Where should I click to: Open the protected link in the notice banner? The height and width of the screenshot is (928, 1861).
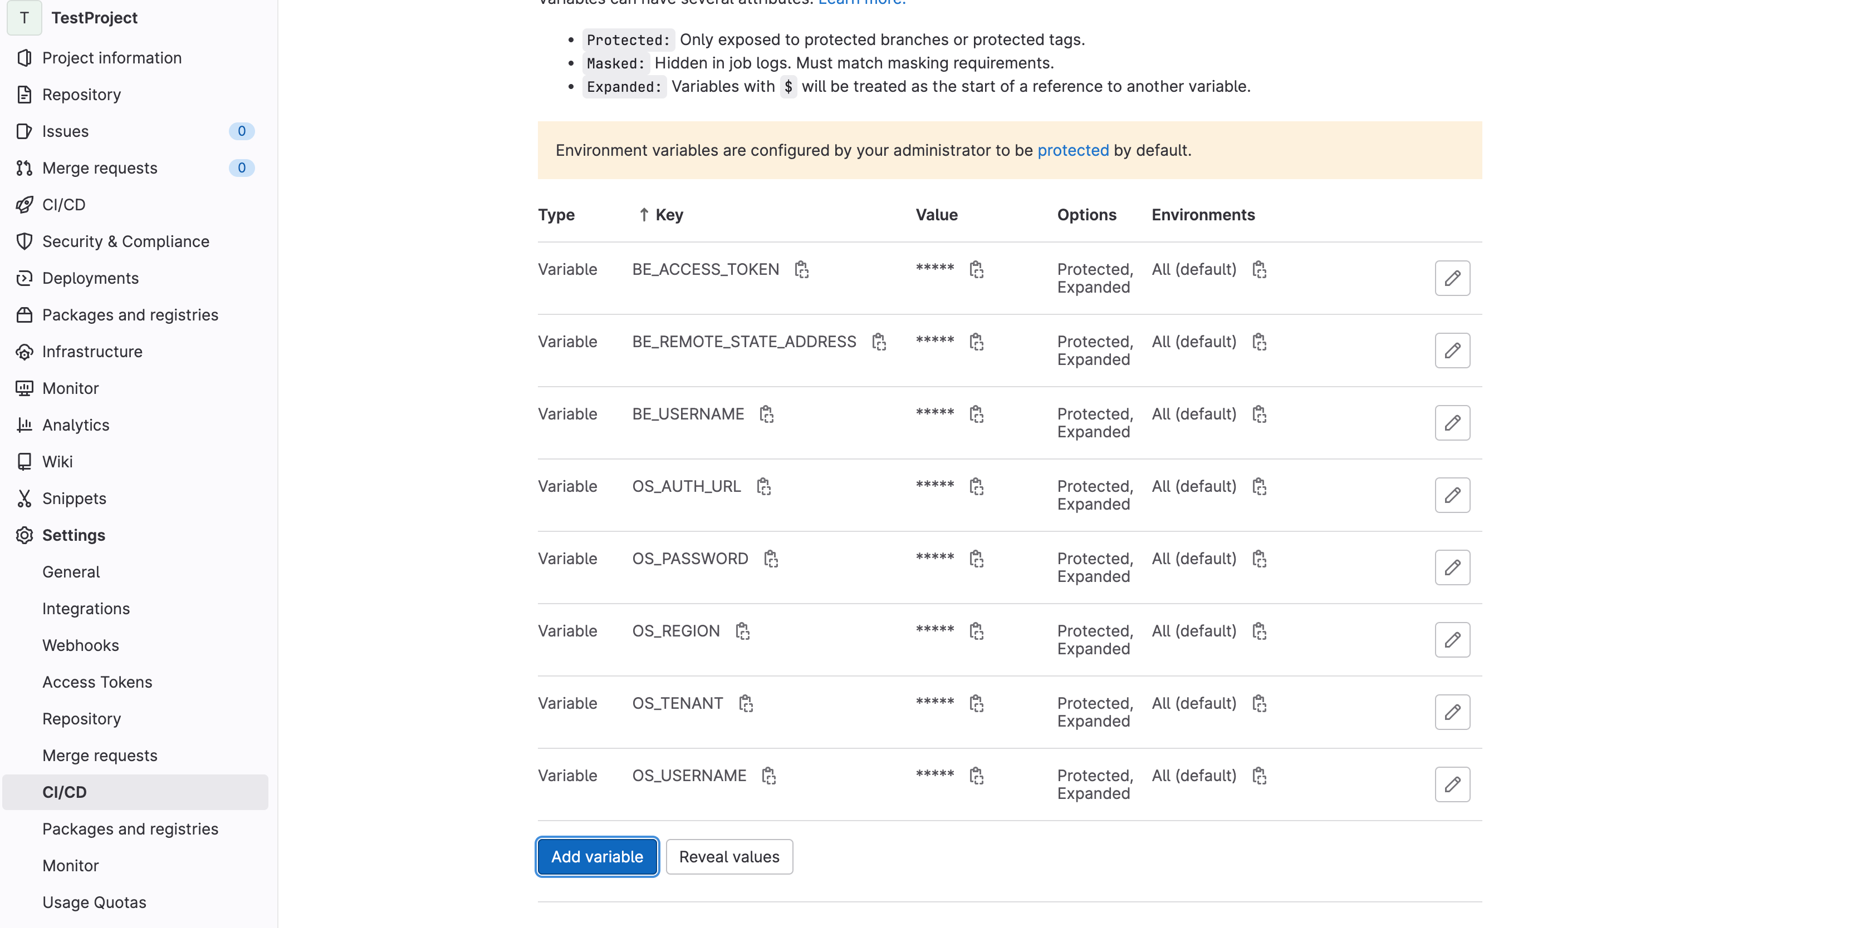point(1072,150)
